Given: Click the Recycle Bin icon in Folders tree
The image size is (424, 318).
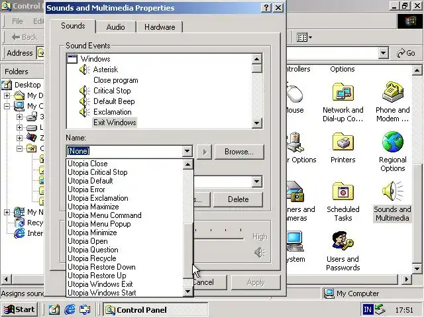Looking at the screenshot, I should coord(19,223).
